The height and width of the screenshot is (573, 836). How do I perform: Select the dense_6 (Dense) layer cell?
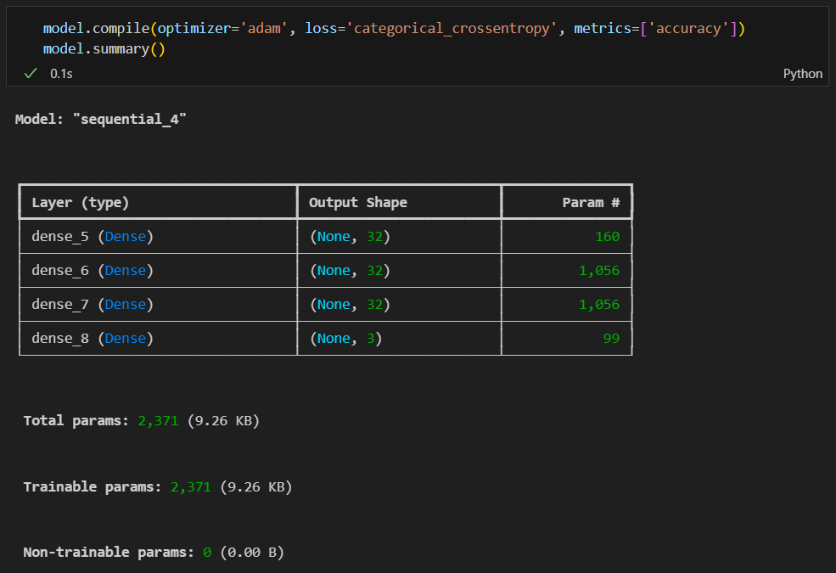[93, 271]
